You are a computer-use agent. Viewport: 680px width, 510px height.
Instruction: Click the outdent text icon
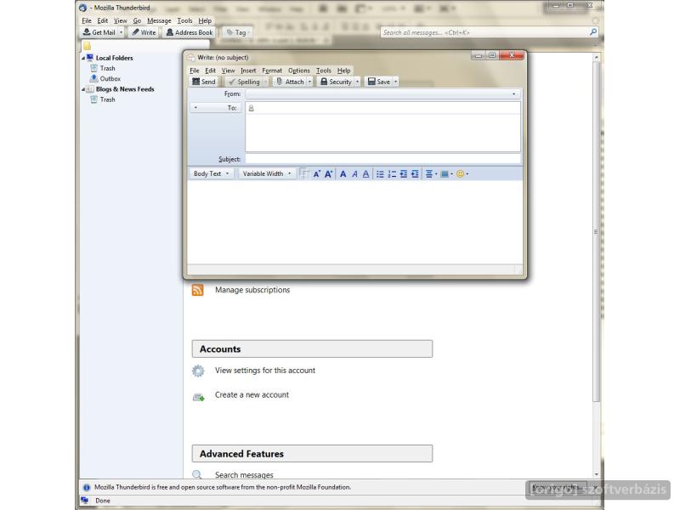pyautogui.click(x=403, y=174)
